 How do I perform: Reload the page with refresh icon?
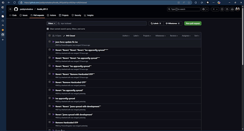click(x=14, y=3)
